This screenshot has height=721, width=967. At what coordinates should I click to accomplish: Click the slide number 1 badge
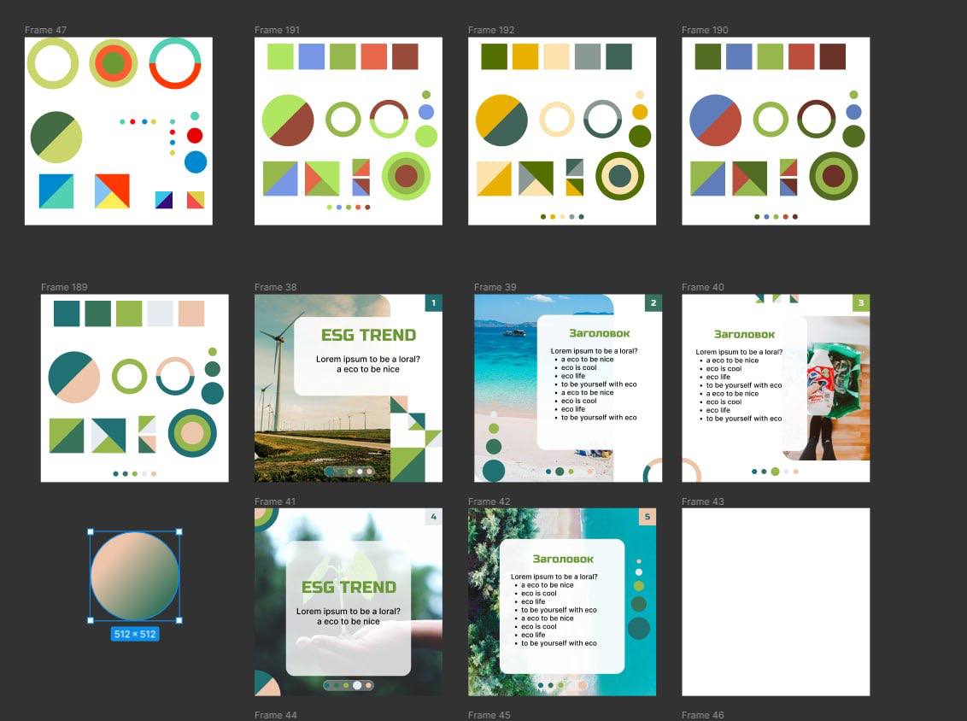coord(433,303)
